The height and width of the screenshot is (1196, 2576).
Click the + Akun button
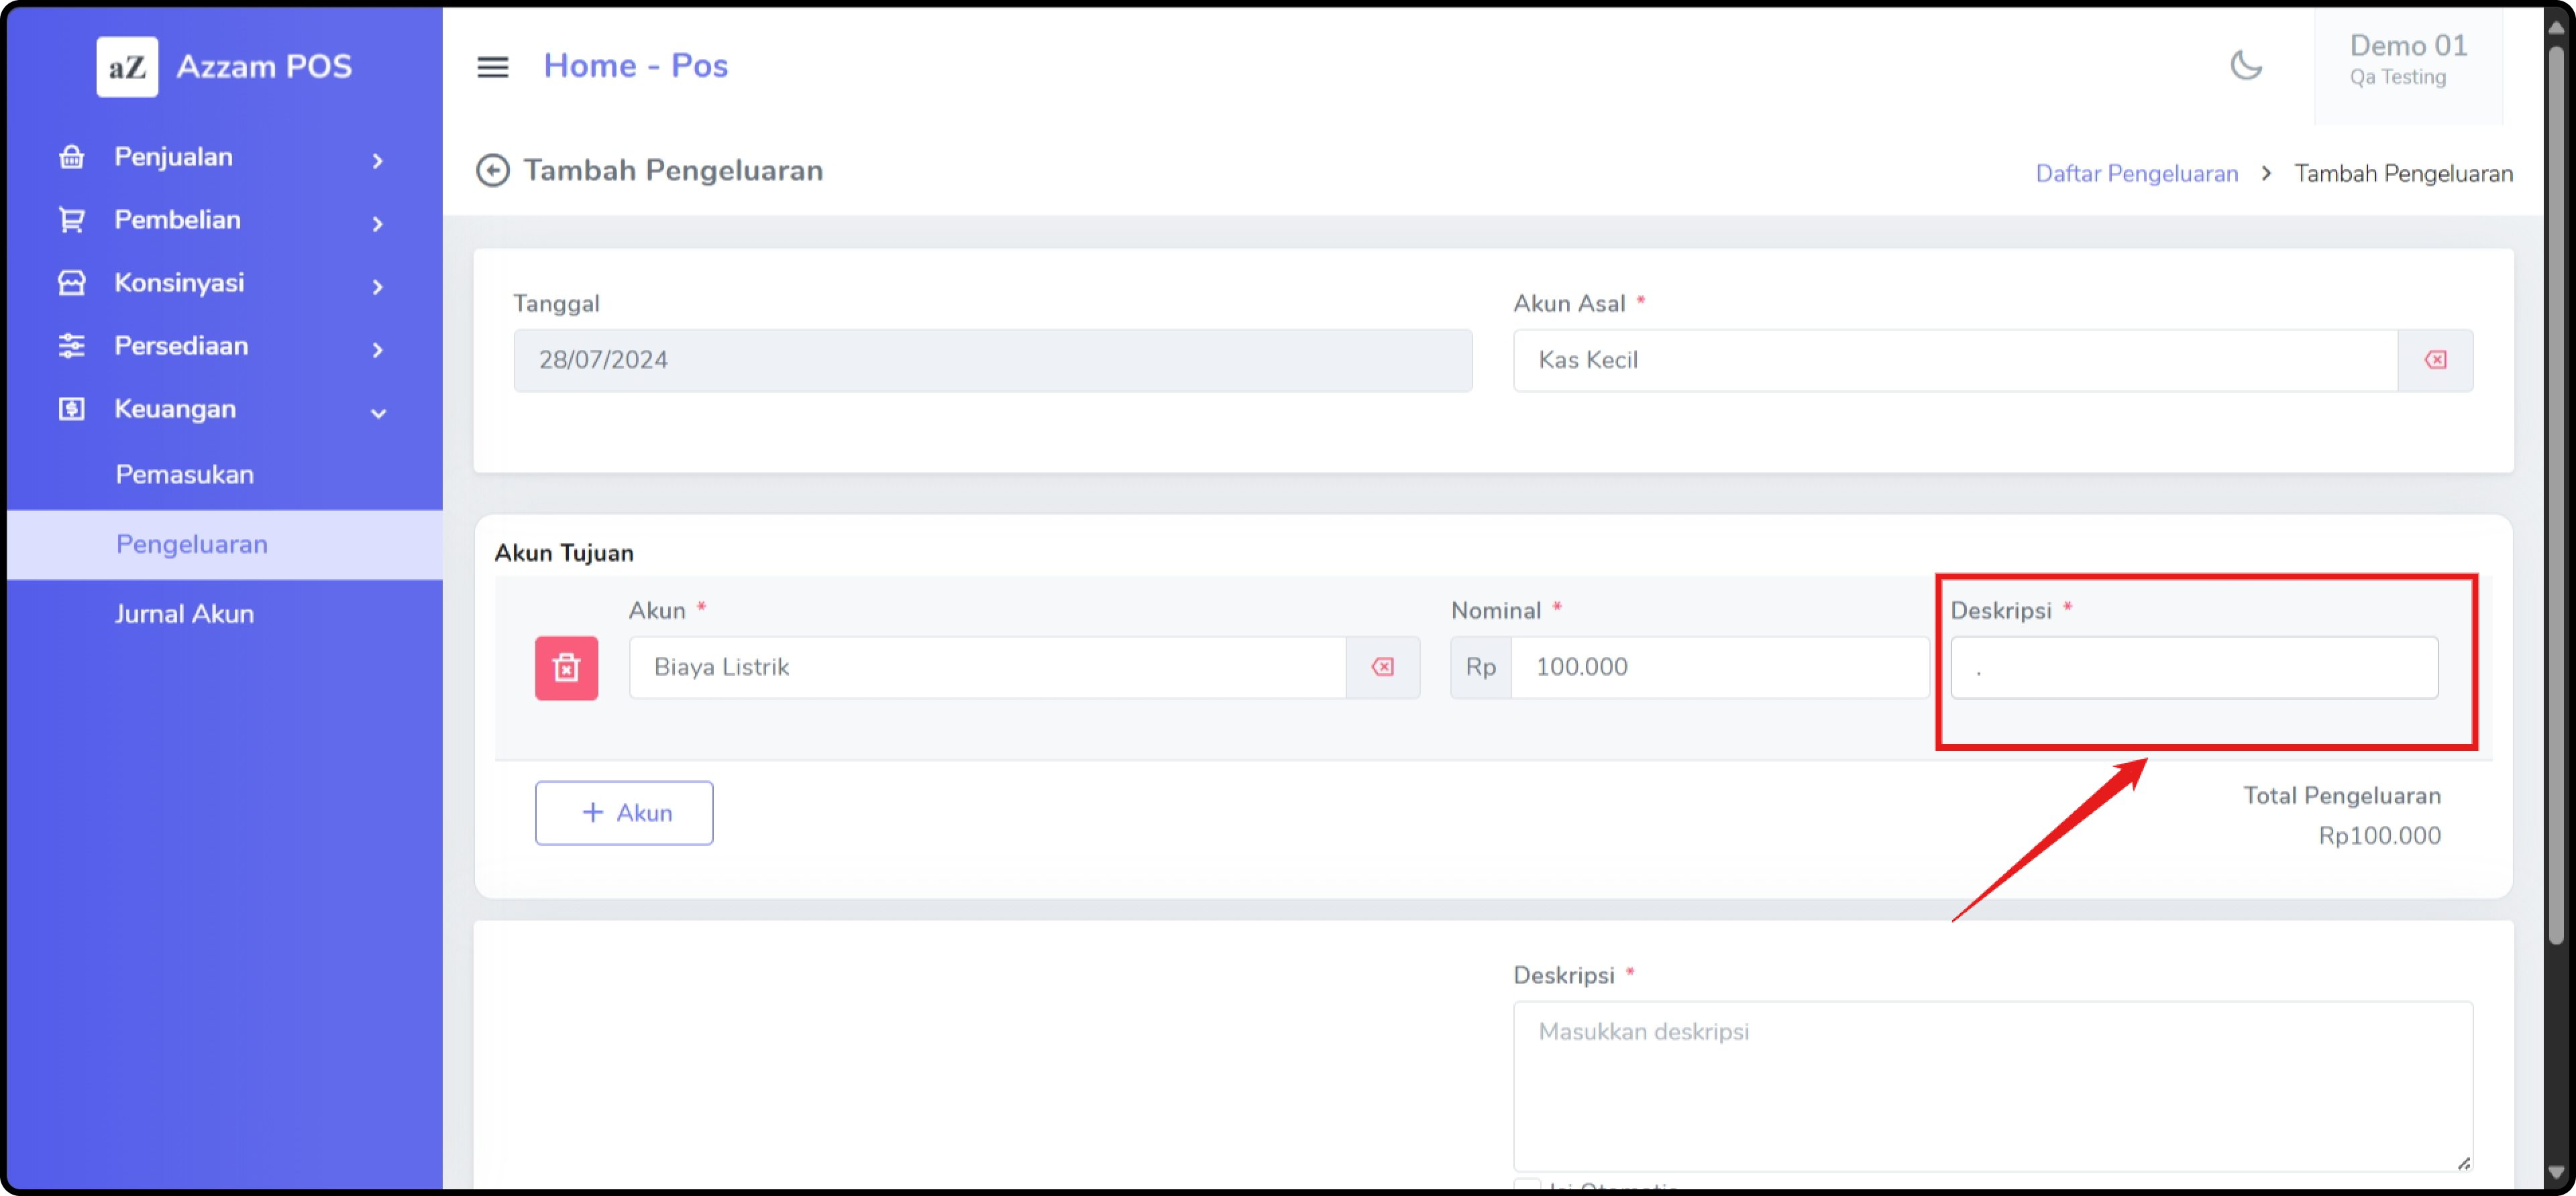624,813
